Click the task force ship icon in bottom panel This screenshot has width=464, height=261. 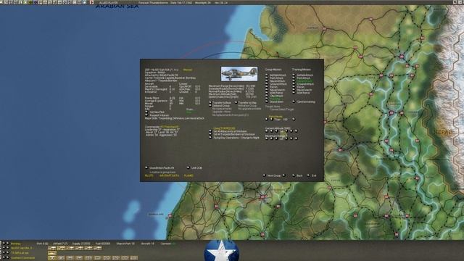pos(52,253)
